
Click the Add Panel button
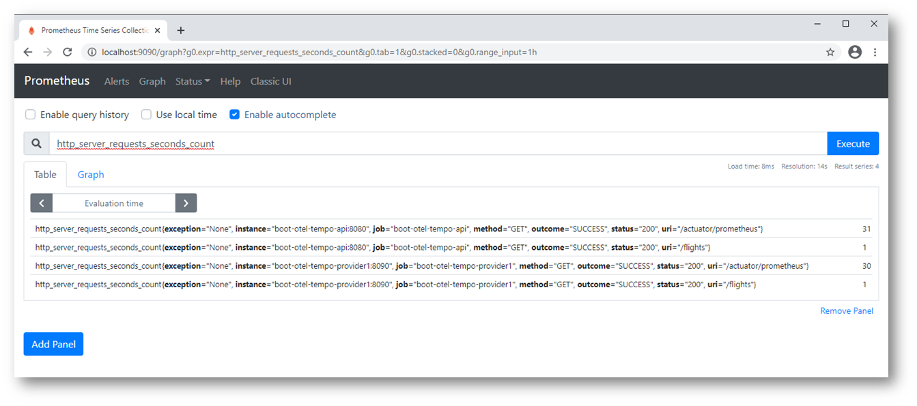(x=53, y=344)
